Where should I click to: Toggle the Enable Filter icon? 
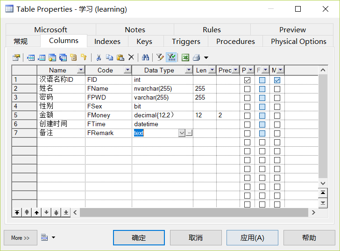(171, 57)
